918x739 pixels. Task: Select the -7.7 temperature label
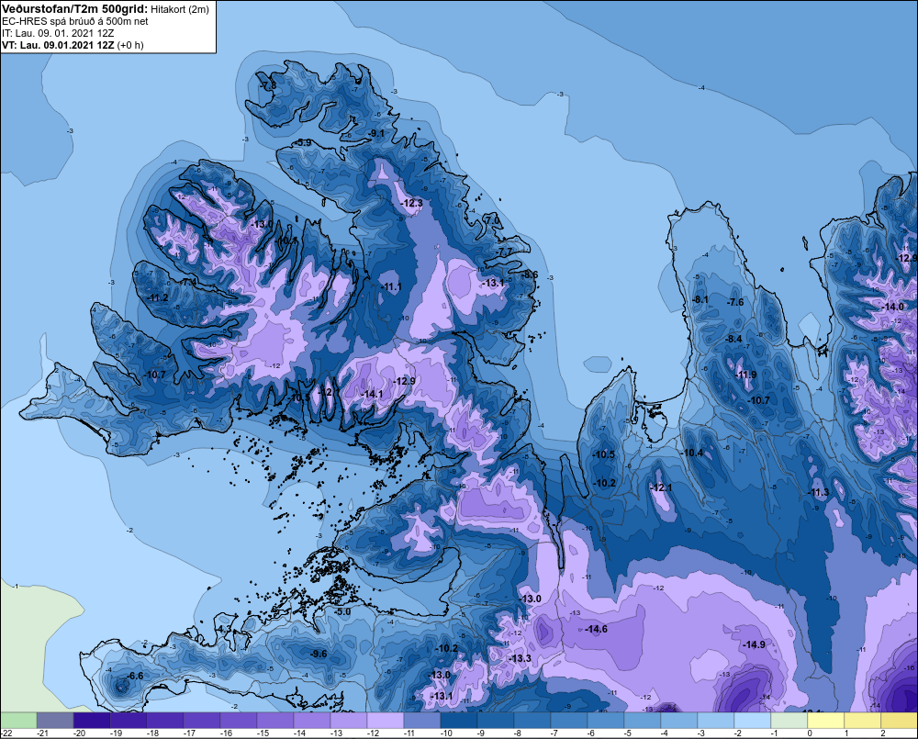click(x=504, y=252)
